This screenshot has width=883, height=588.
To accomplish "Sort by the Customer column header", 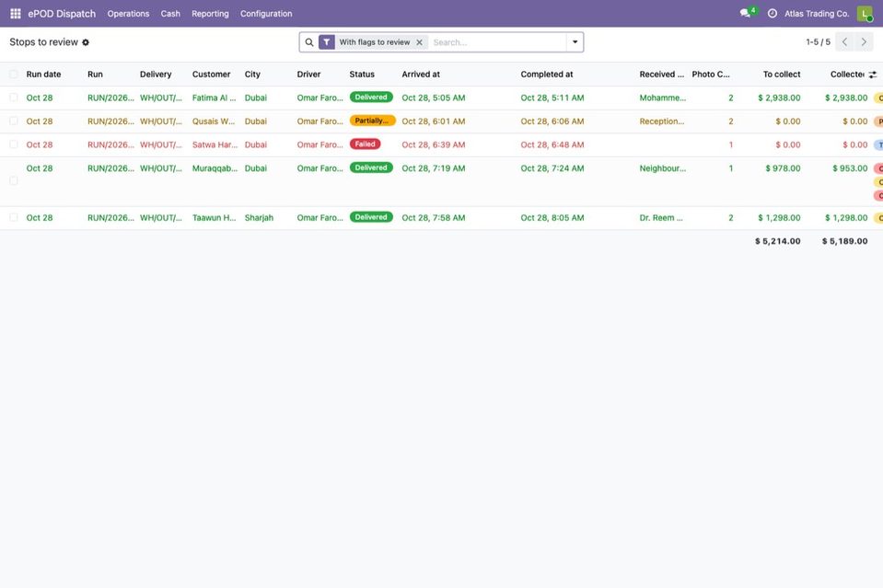I will [x=211, y=75].
